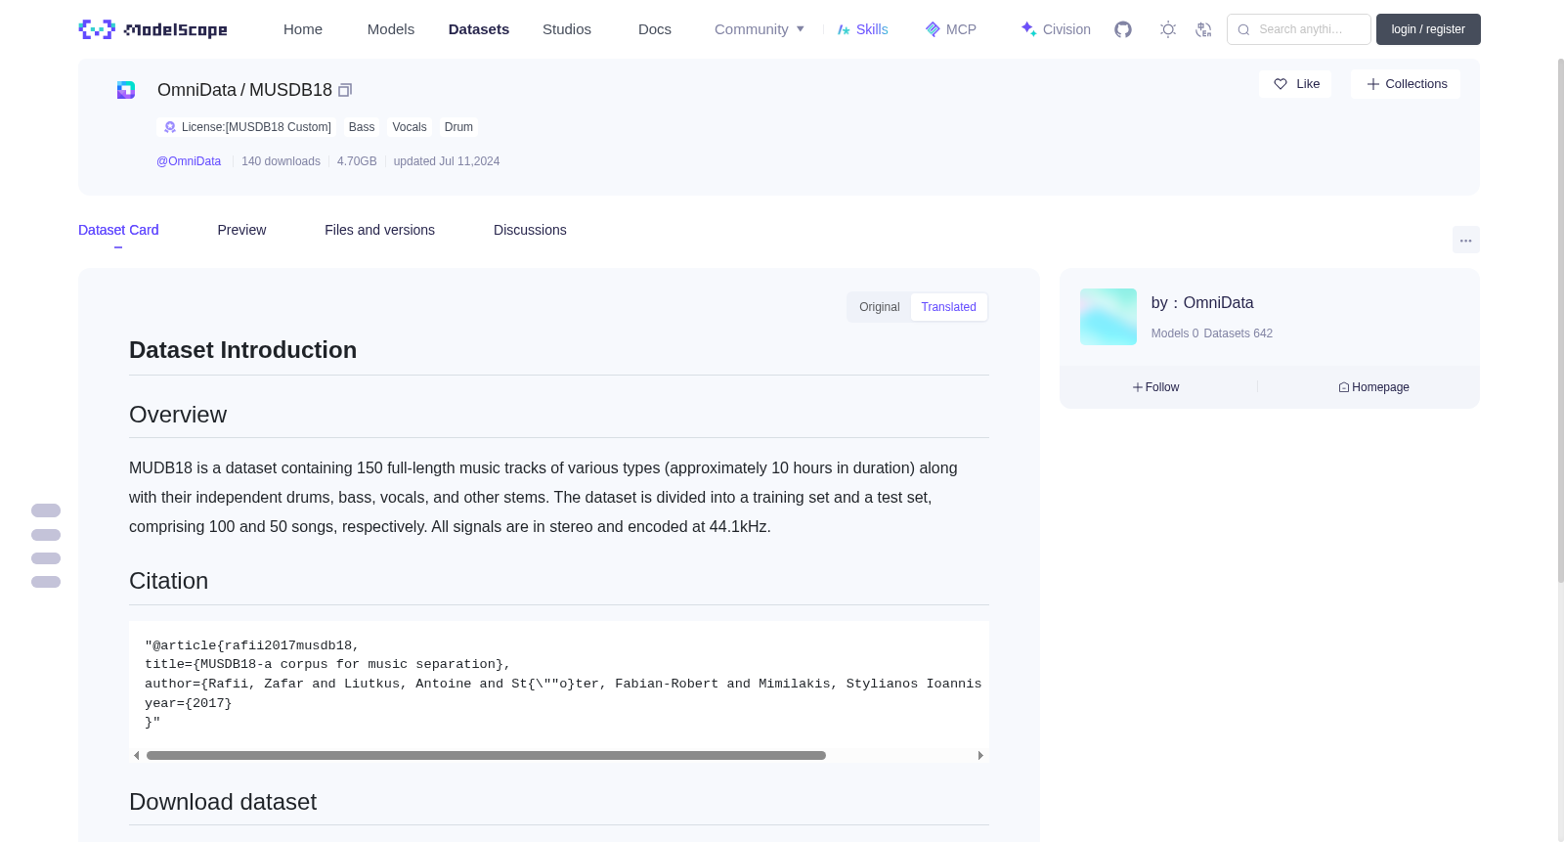Select the Dataset Card tab
The image size is (1564, 842).
coord(118,230)
